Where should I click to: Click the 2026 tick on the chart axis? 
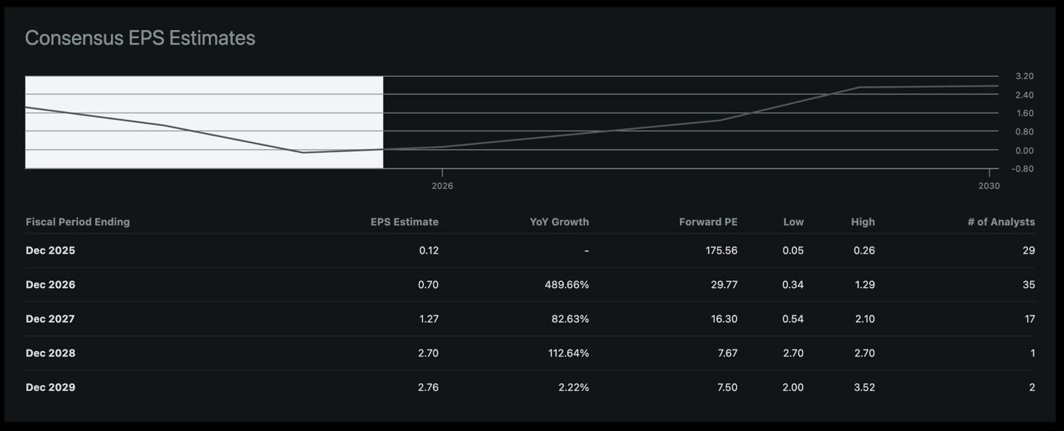pyautogui.click(x=442, y=186)
